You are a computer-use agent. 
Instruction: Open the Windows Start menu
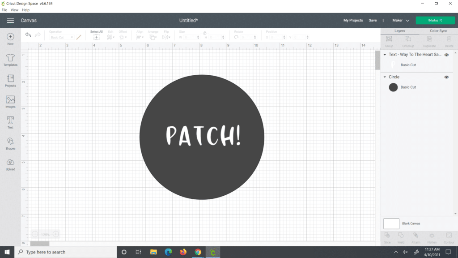point(7,252)
